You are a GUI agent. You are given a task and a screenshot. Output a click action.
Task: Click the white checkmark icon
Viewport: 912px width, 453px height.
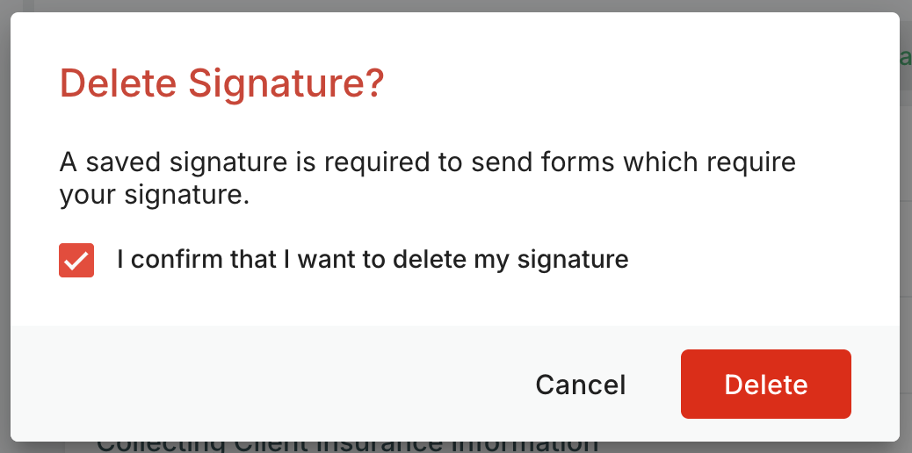click(x=76, y=260)
